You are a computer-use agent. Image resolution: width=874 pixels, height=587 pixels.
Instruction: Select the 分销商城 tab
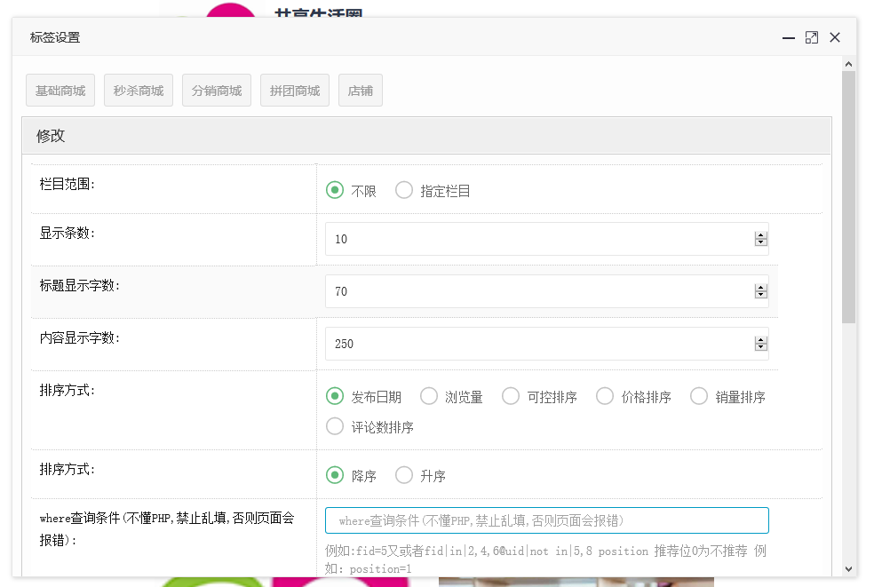click(x=217, y=91)
